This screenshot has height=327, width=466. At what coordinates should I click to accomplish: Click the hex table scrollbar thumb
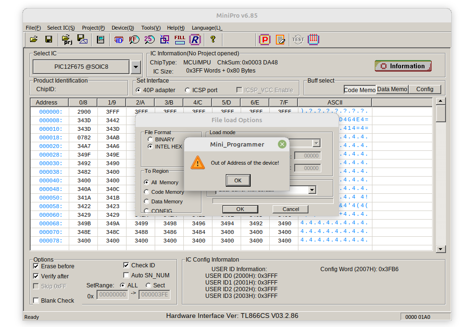440,114
